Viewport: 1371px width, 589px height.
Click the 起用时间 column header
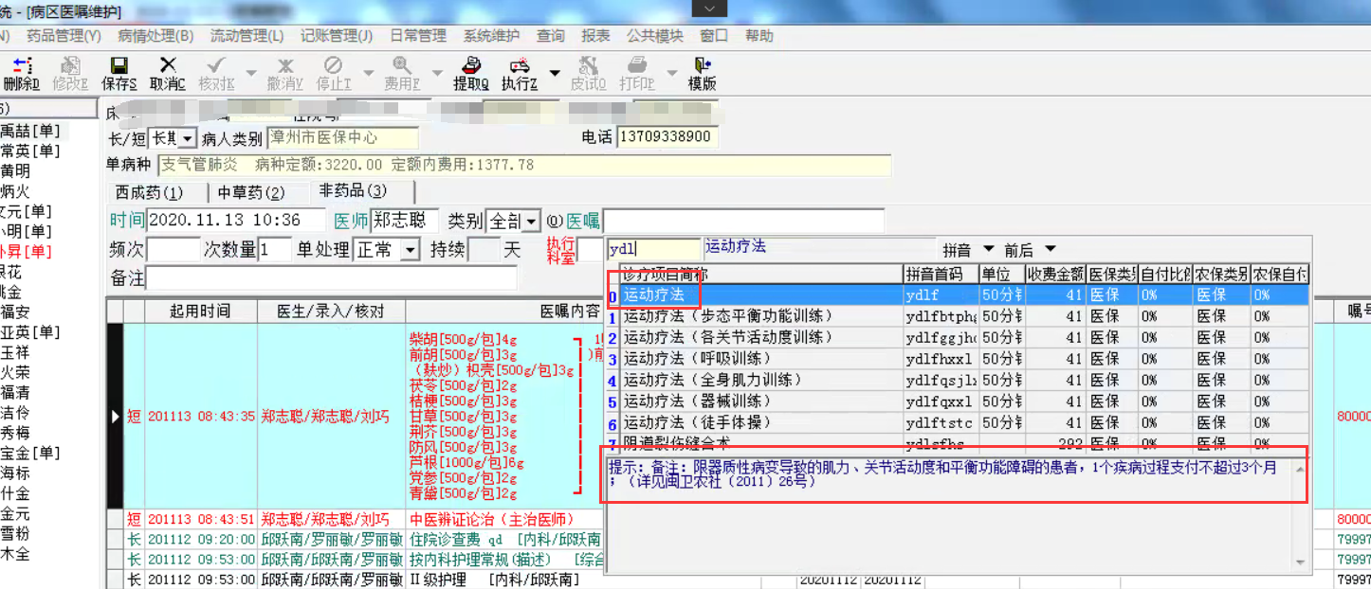point(200,312)
